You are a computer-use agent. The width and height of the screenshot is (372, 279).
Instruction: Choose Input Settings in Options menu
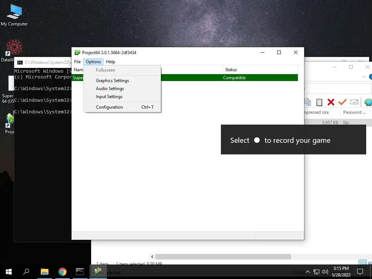click(x=109, y=97)
